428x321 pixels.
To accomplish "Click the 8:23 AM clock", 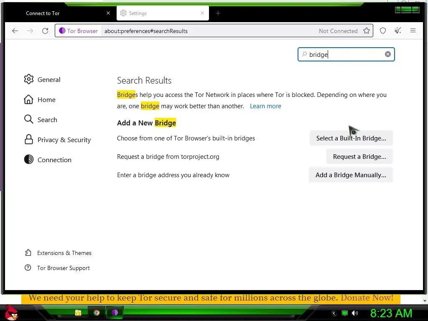I will [391, 313].
